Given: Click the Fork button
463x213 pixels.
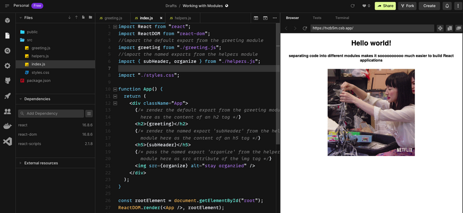Looking at the screenshot, I should 407,6.
